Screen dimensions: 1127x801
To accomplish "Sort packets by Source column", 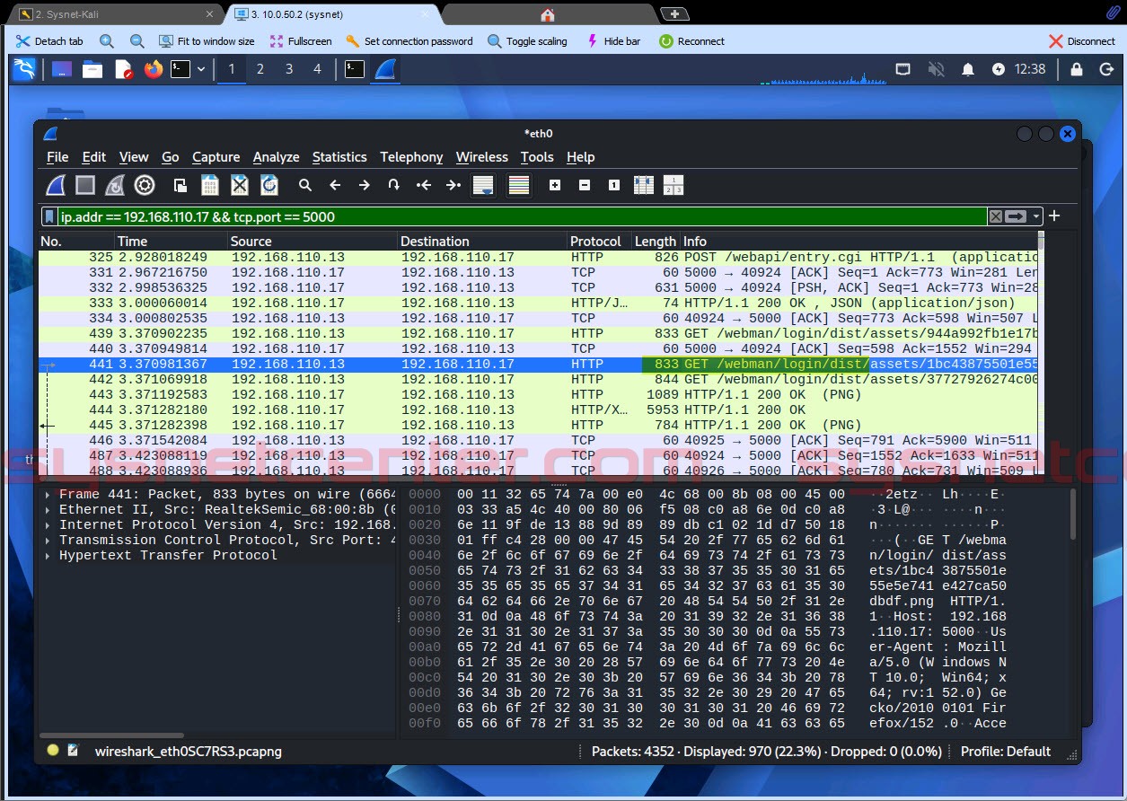I will coord(313,241).
